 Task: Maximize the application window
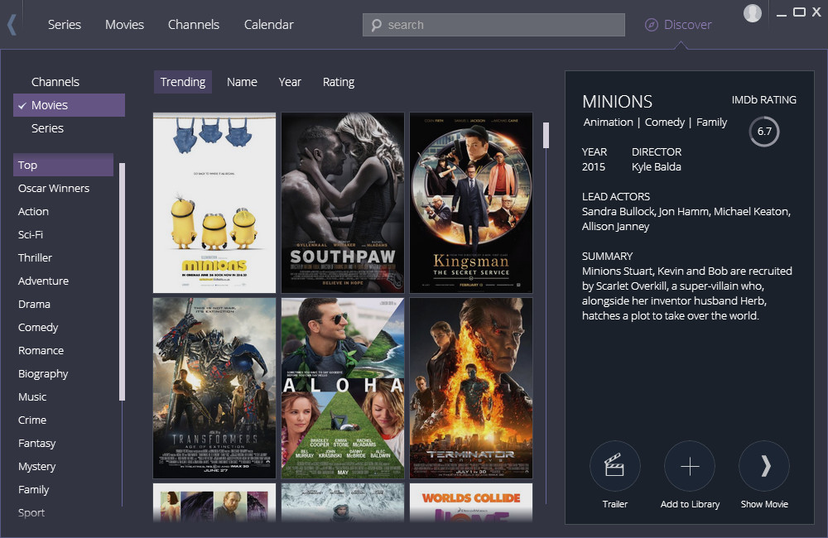pyautogui.click(x=799, y=12)
